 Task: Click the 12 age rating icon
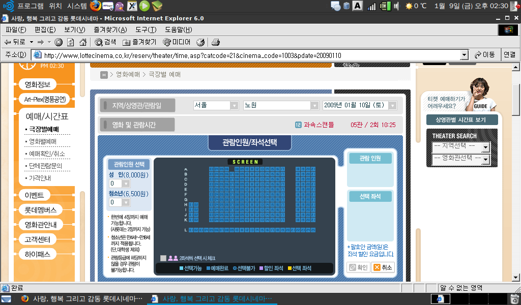pos(298,125)
